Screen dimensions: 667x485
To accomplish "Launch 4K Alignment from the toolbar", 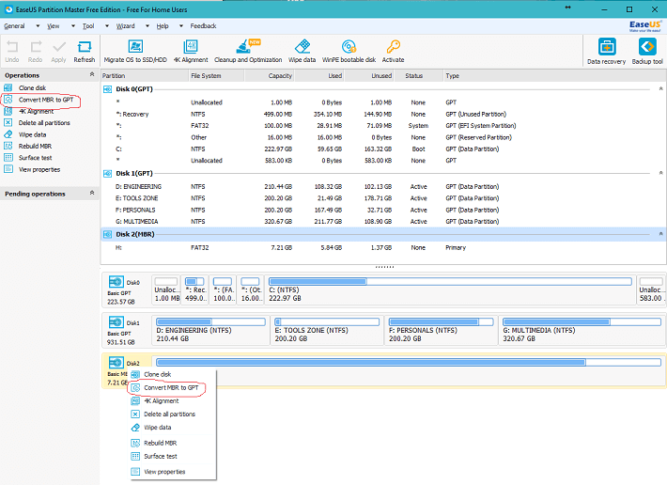I will [191, 52].
